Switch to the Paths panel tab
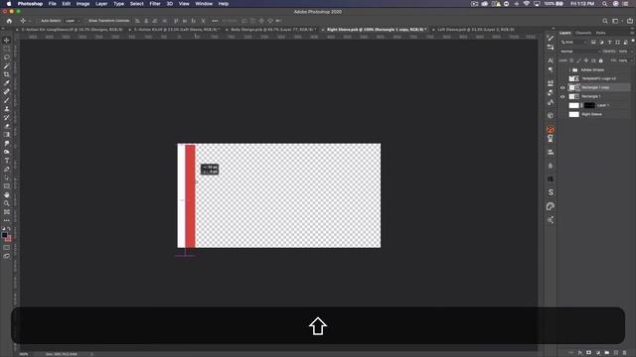 [x=600, y=33]
